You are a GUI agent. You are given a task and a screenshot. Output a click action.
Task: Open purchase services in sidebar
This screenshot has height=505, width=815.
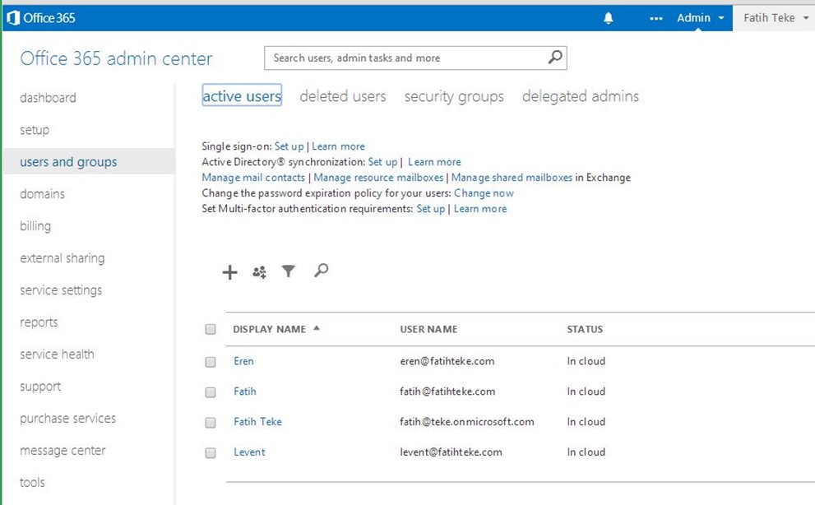(x=67, y=418)
